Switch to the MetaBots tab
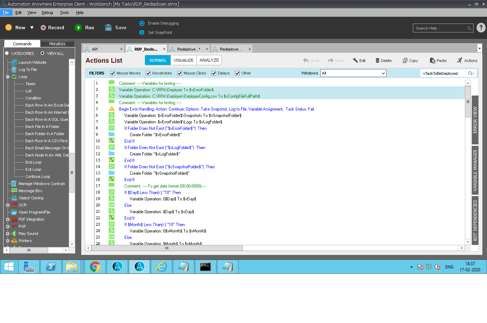The height and width of the screenshot is (323, 487). tap(57, 44)
